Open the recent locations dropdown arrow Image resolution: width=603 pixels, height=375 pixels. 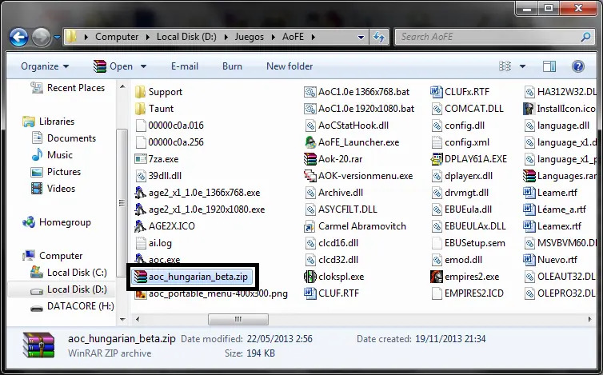click(x=57, y=38)
